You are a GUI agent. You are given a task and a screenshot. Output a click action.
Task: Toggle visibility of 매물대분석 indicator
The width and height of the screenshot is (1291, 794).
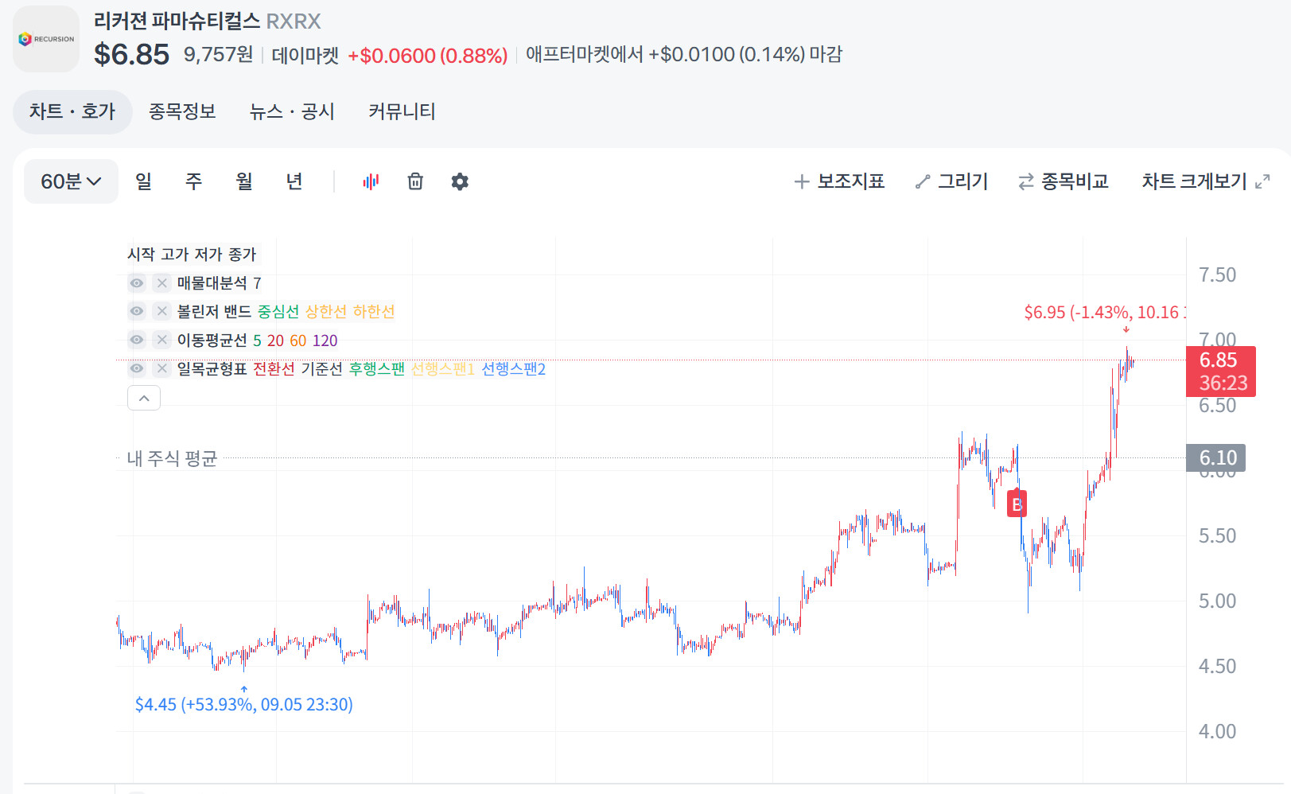coord(137,283)
